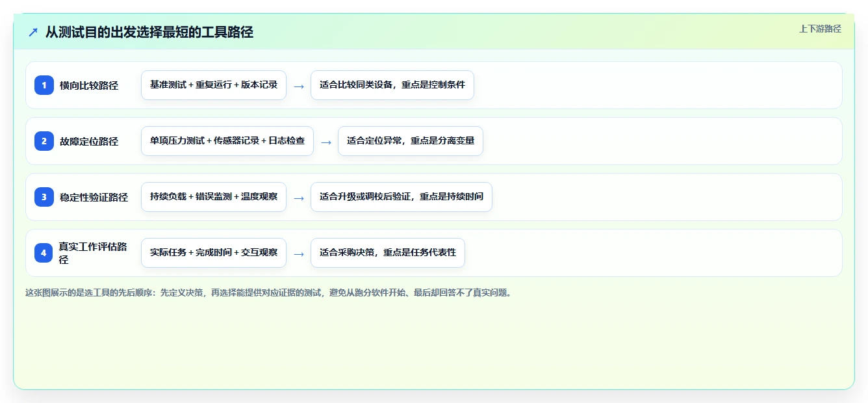Click the 适合定位异常，重点是分离变量 box
Viewport: 868px width, 403px height.
411,141
